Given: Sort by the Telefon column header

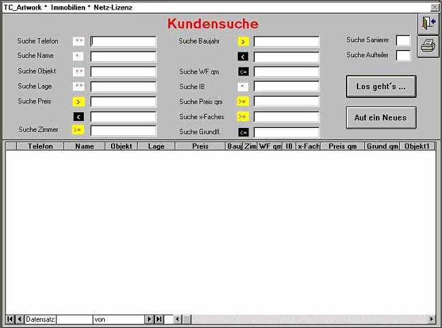Looking at the screenshot, I should coord(35,146).
